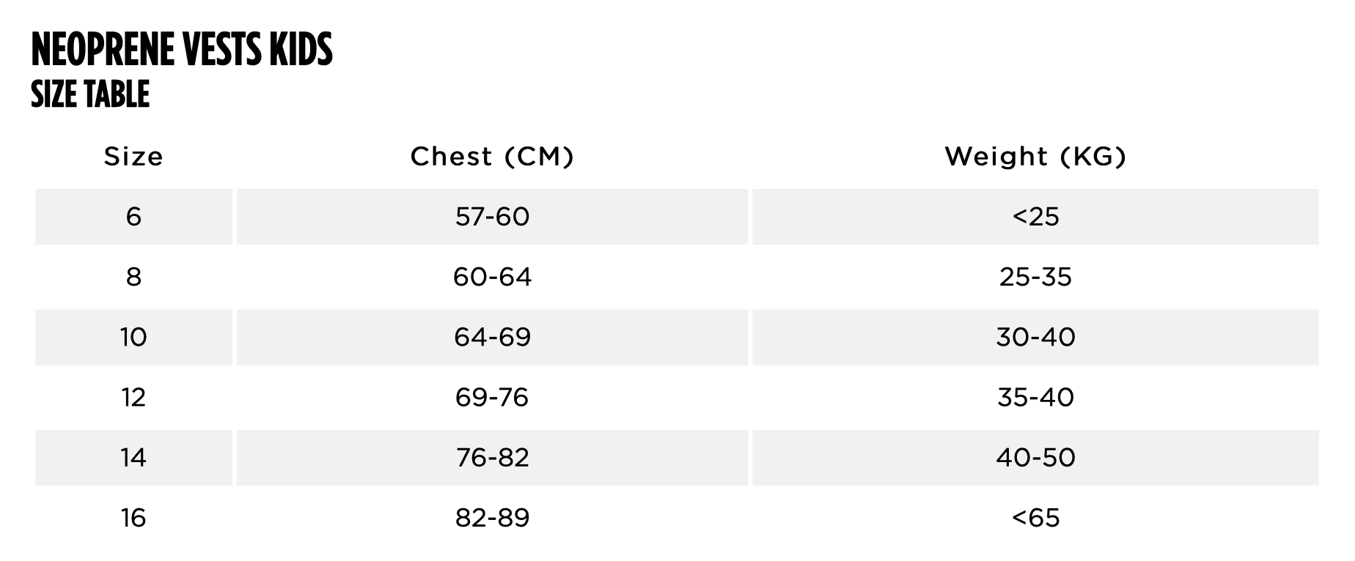The height and width of the screenshot is (561, 1355).
Task: Click the Size column header
Action: click(133, 156)
